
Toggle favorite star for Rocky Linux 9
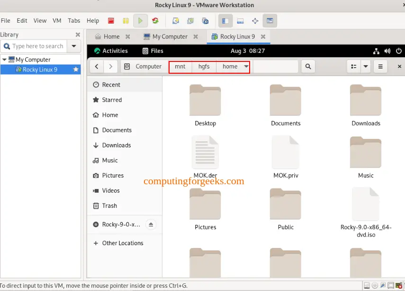76,69
